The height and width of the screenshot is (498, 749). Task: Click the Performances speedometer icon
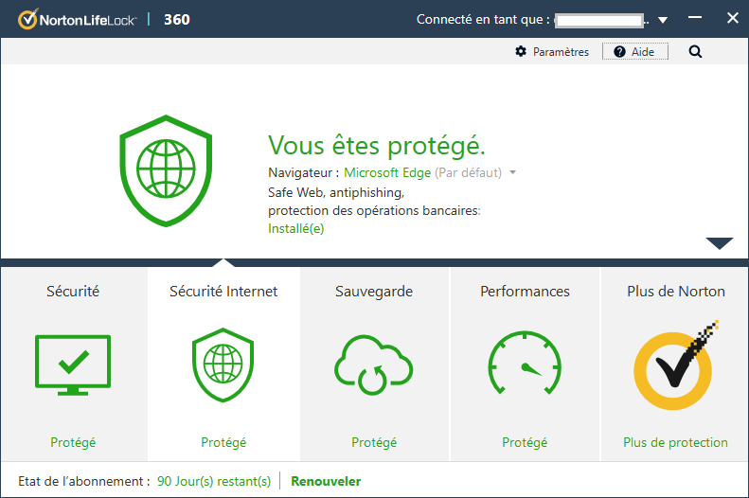[525, 363]
